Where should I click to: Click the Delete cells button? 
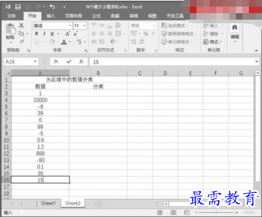[x=213, y=34]
